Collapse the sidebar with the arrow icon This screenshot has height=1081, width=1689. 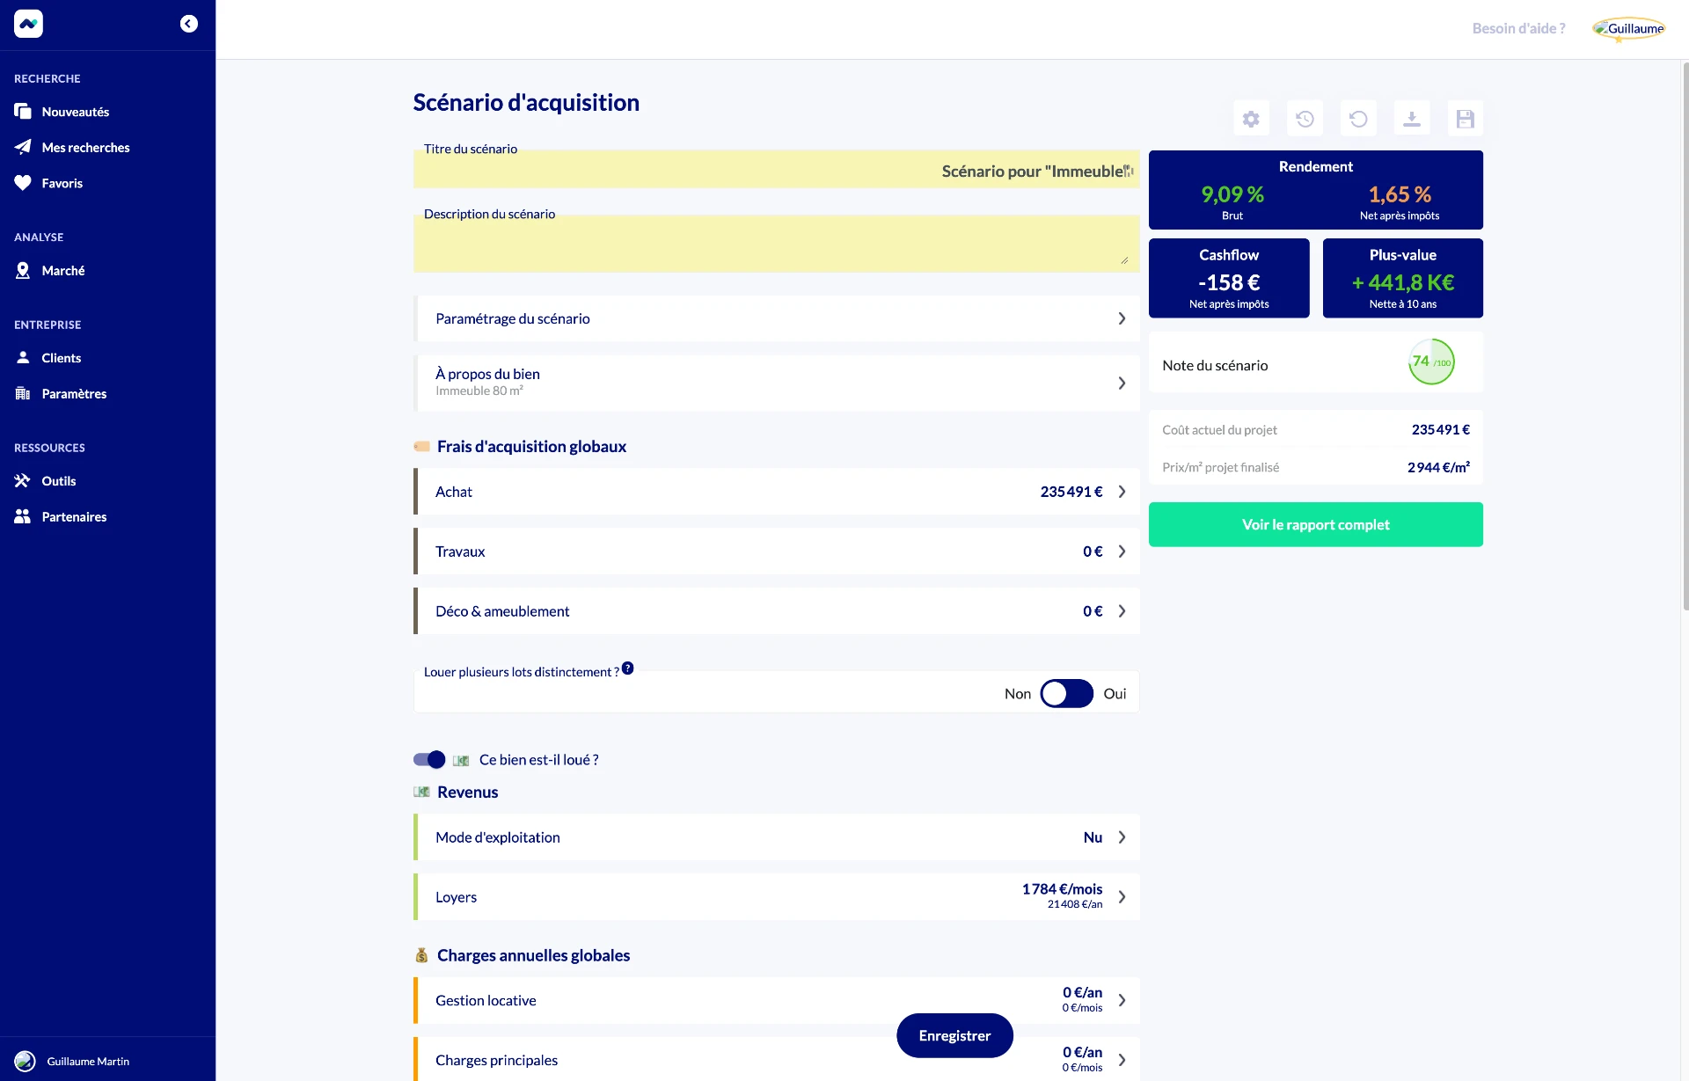(188, 24)
